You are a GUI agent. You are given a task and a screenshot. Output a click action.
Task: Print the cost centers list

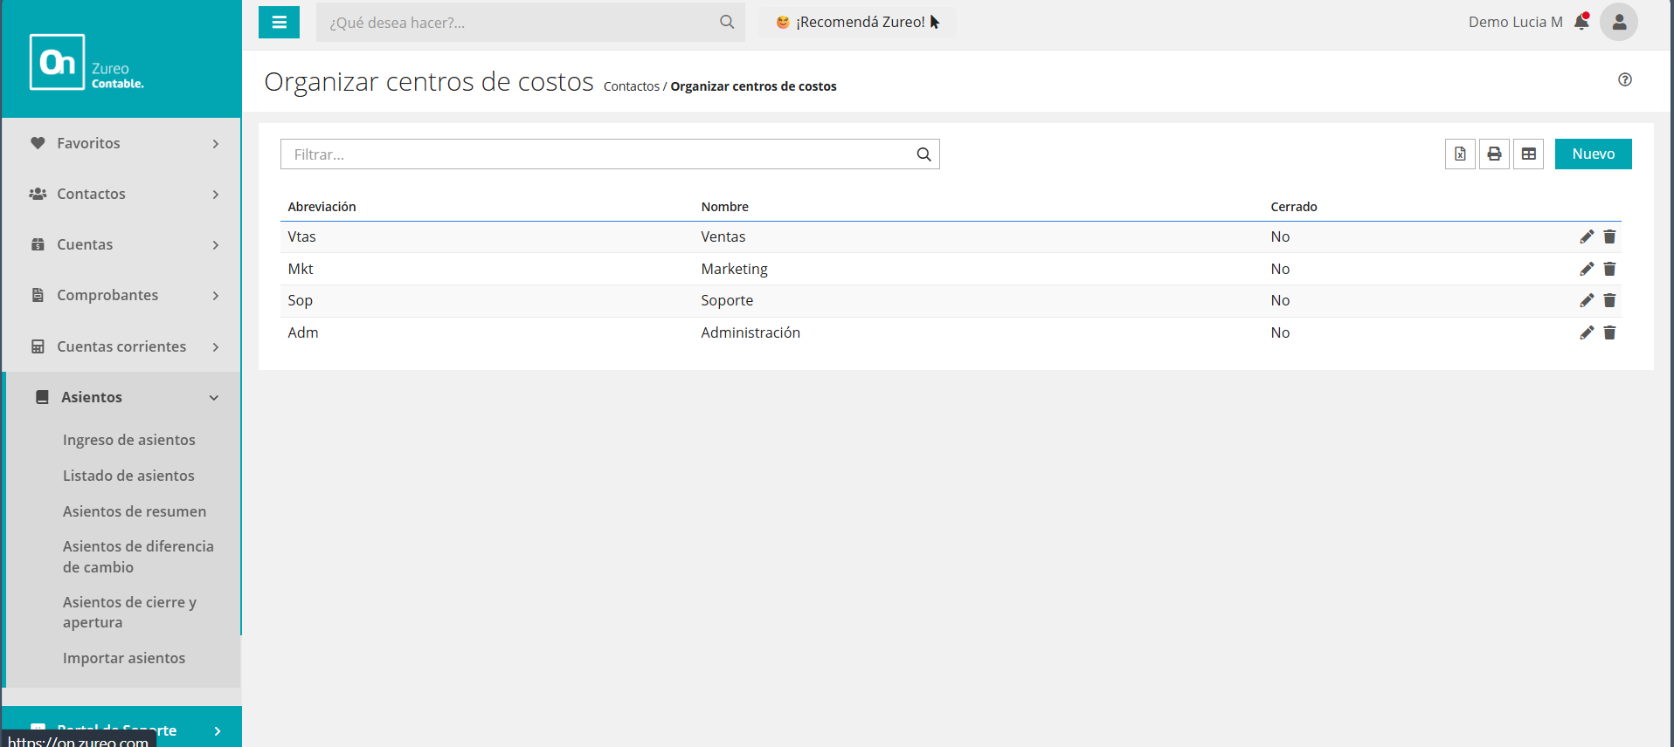pos(1494,154)
